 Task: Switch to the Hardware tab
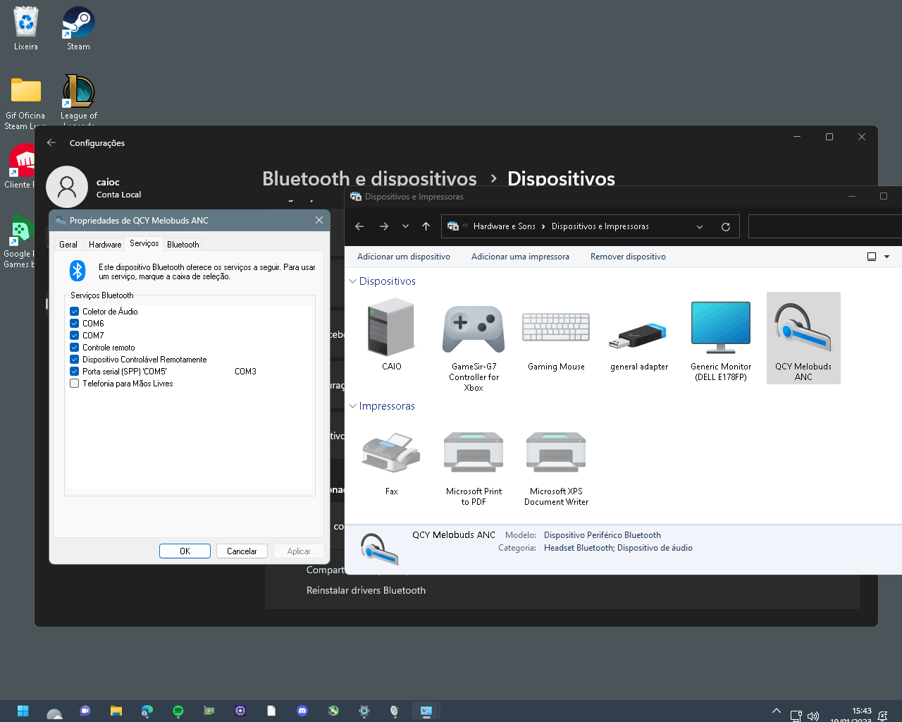[x=105, y=244]
